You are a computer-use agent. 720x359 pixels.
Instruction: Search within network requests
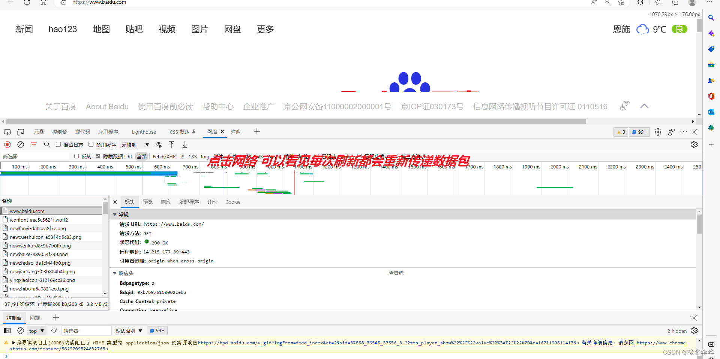tap(46, 144)
